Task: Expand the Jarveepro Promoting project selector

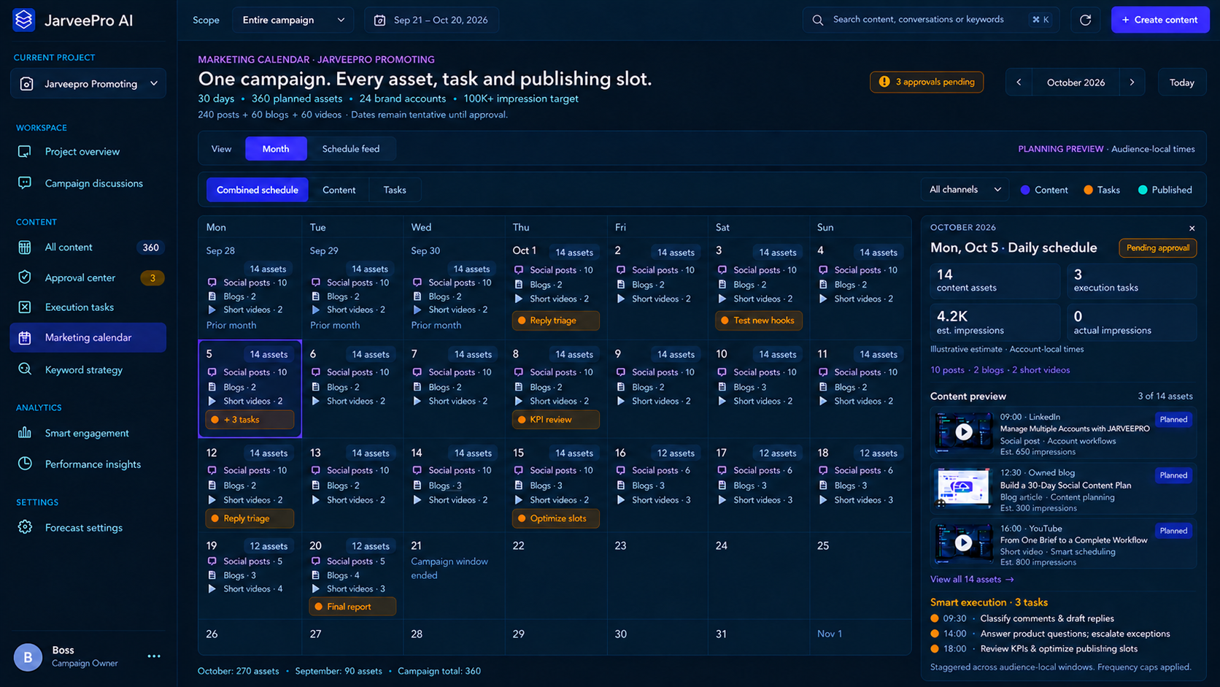Action: coord(88,84)
